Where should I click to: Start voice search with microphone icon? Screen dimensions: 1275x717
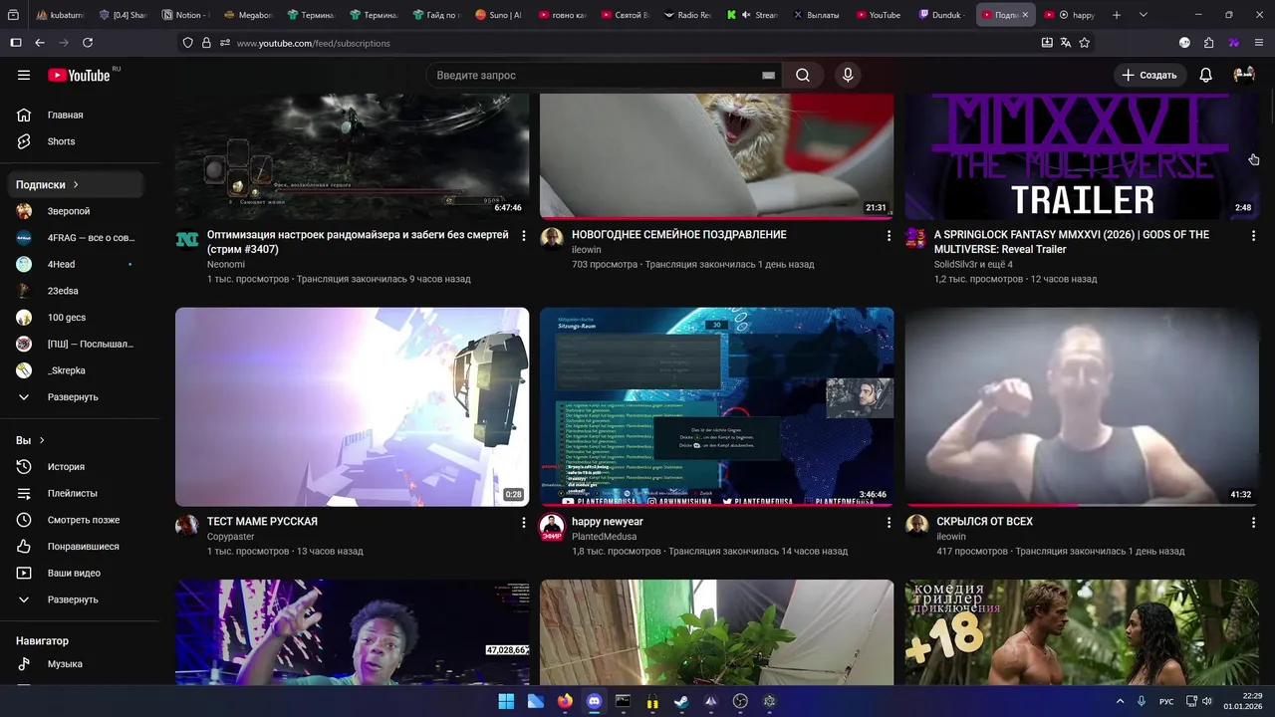(x=848, y=75)
